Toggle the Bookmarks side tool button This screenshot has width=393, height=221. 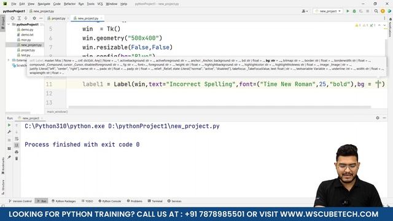(3, 165)
